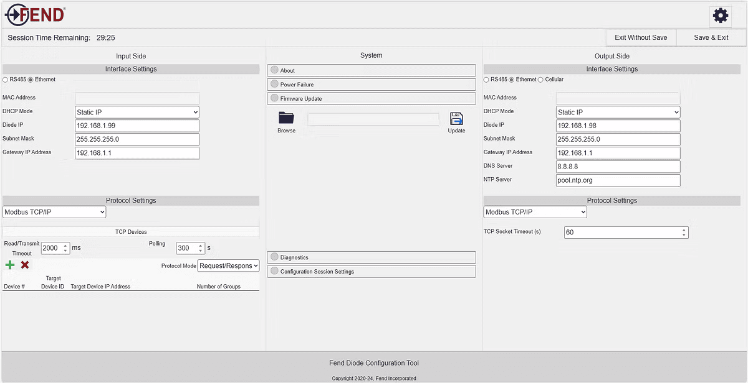Open the Protocol Mode dropdown
The width and height of the screenshot is (748, 383).
(228, 265)
